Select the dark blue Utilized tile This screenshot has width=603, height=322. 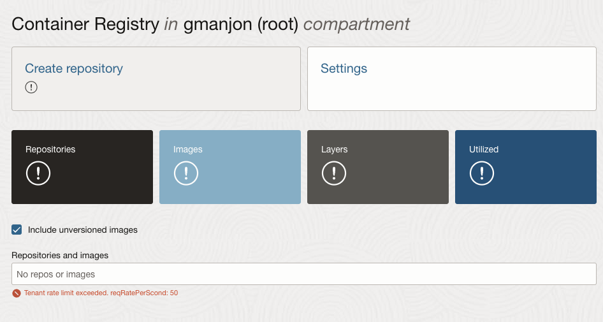click(x=526, y=167)
